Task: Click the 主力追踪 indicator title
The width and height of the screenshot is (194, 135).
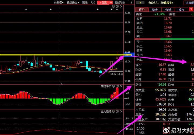Action: tap(106, 112)
